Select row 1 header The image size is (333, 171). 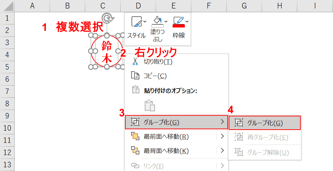click(7, 18)
